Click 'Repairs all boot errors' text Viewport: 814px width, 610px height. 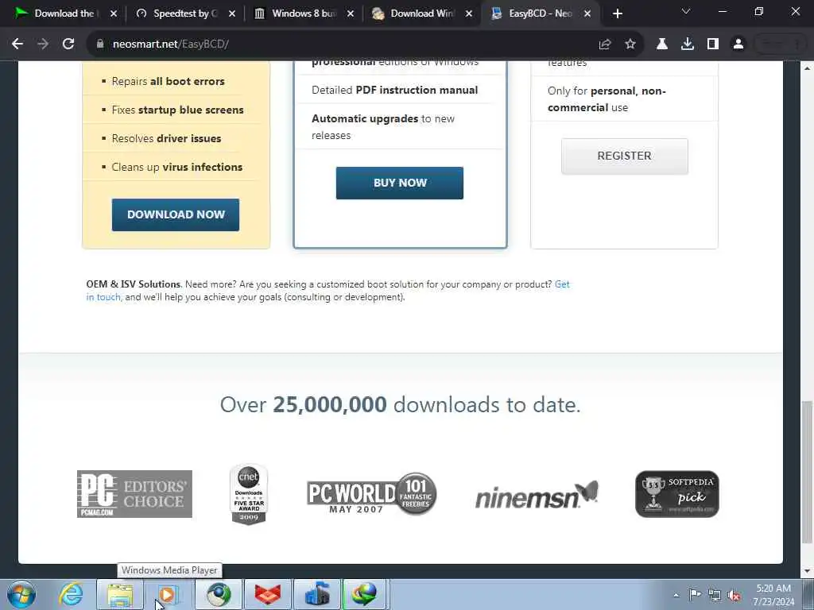click(x=169, y=82)
